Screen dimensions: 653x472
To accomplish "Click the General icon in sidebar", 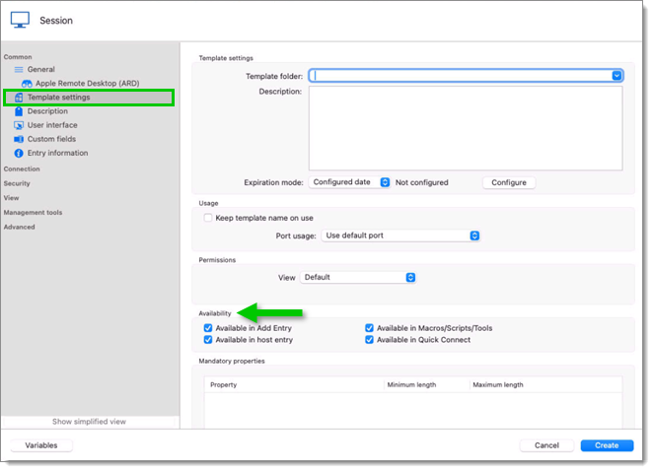I will (19, 70).
